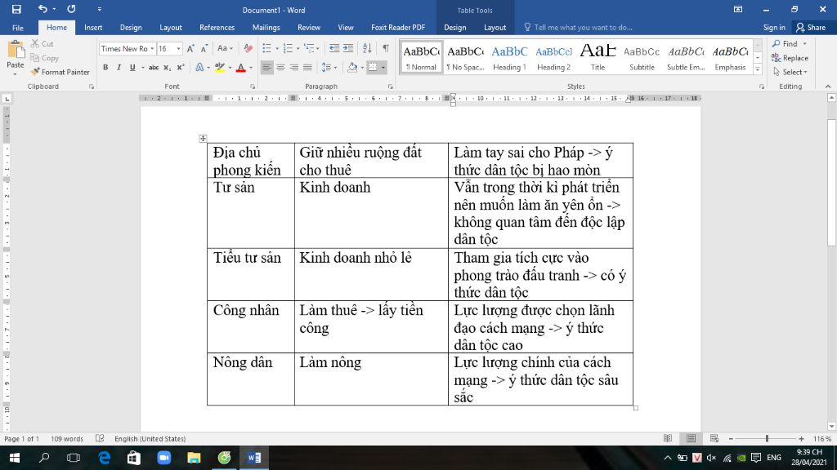
Task: Click Sign in
Action: coord(774,27)
